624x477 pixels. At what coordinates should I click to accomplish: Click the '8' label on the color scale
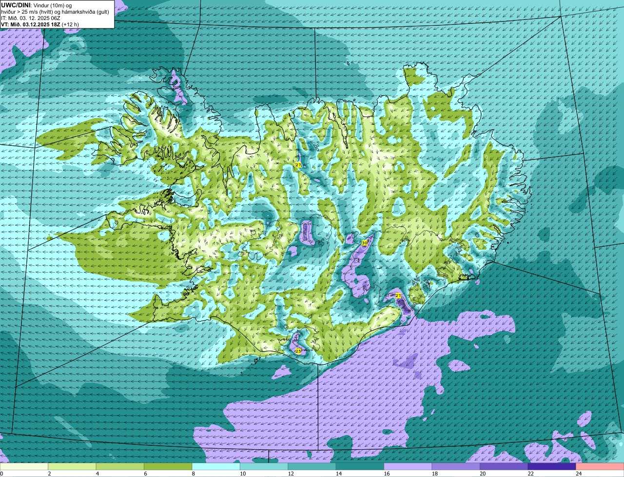click(193, 474)
